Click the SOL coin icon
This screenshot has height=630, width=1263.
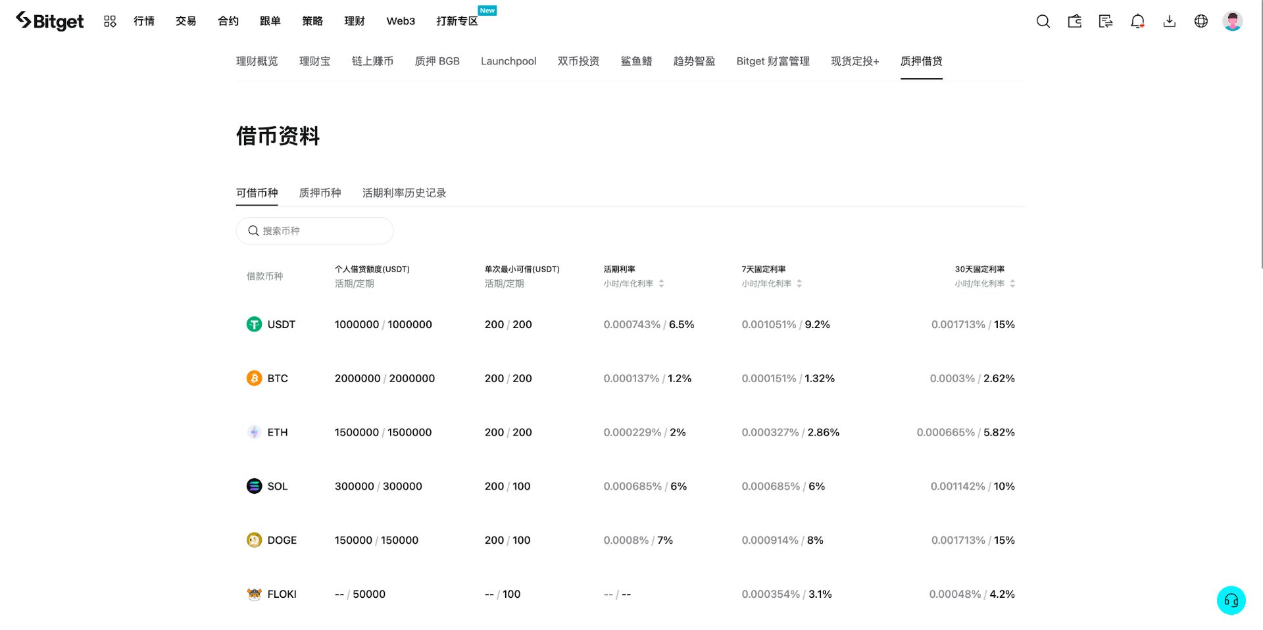(x=254, y=486)
